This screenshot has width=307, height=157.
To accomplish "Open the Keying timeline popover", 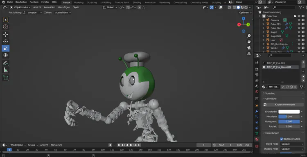I will coord(33,145).
